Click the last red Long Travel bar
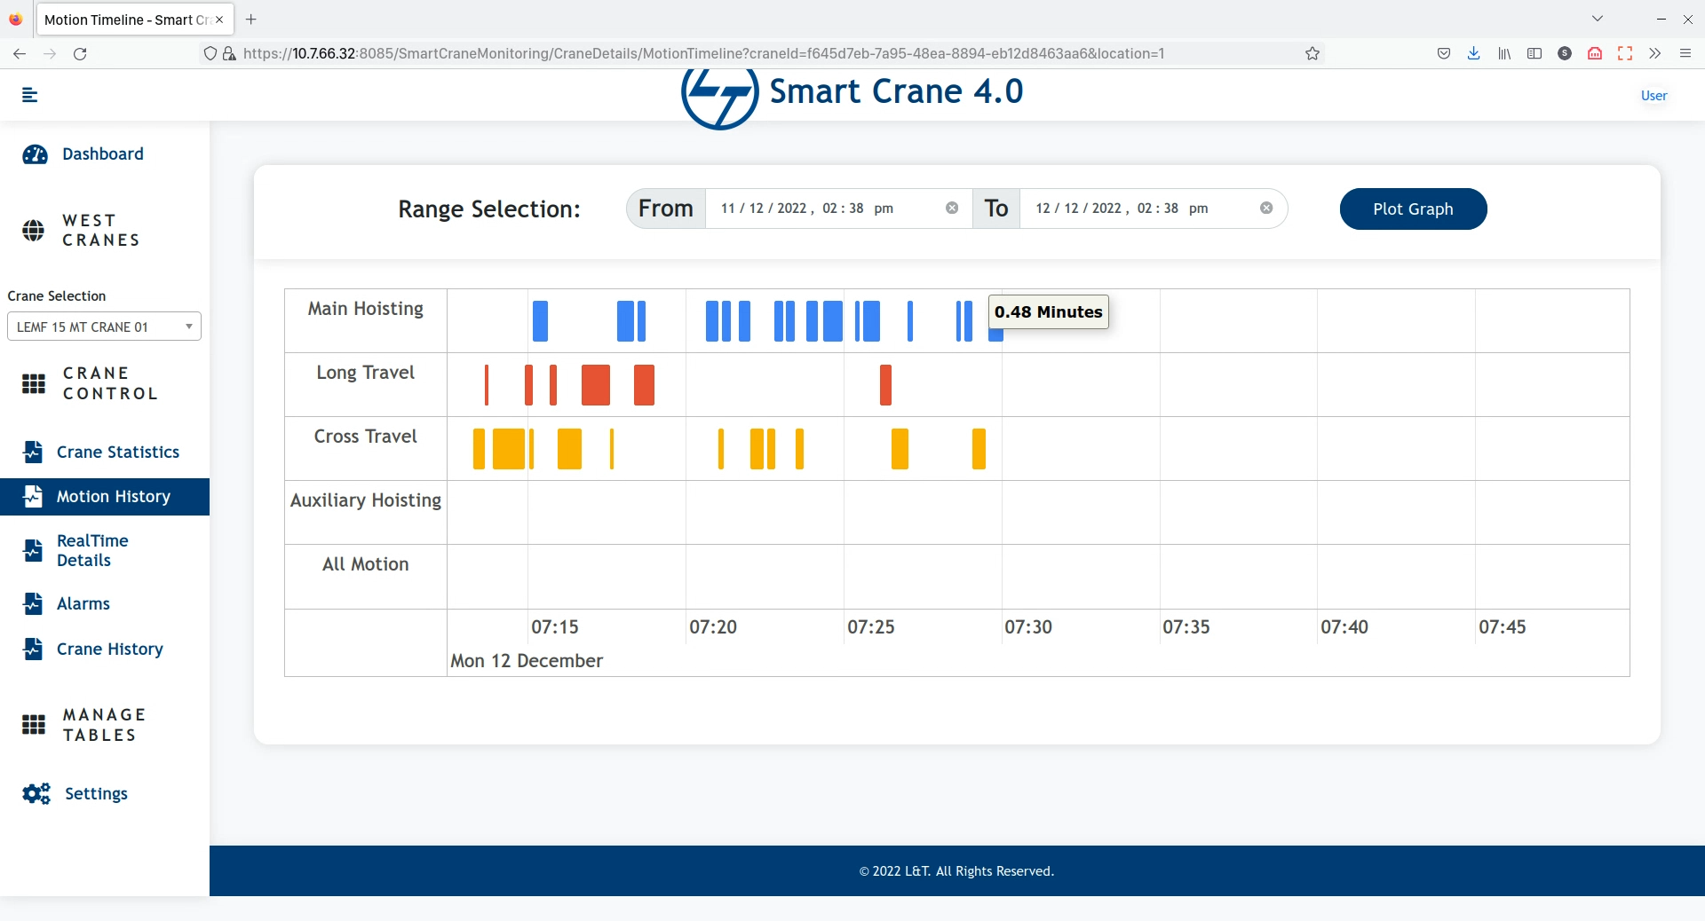The width and height of the screenshot is (1705, 921). [885, 385]
